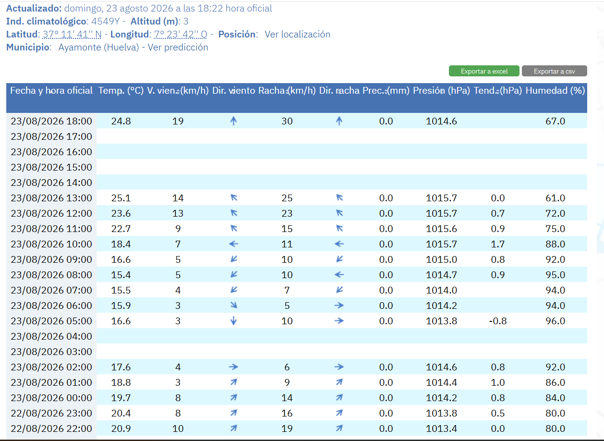This screenshot has width=604, height=441.
Task: Select pressure value 1013.4
Action: pos(441,429)
